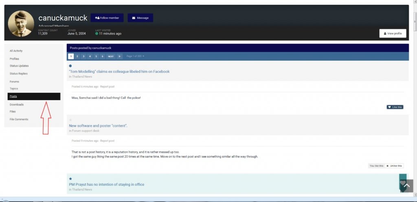417x202 pixels.
Task: Open New software and poster "content" topic
Action: (98, 126)
